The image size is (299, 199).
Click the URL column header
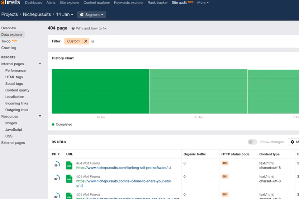click(69, 154)
